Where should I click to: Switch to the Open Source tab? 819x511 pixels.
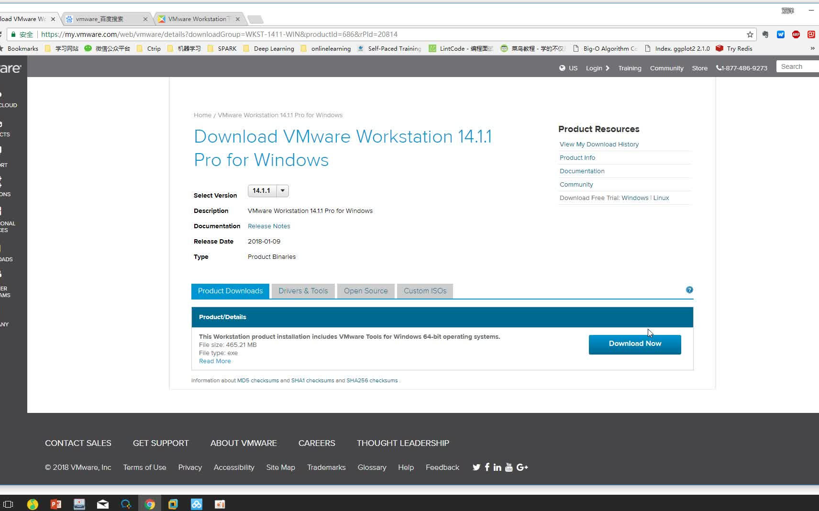pyautogui.click(x=366, y=291)
